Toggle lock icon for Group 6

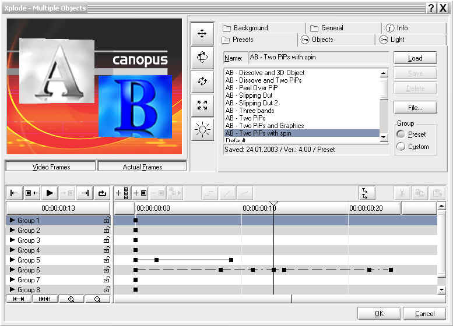tap(106, 270)
